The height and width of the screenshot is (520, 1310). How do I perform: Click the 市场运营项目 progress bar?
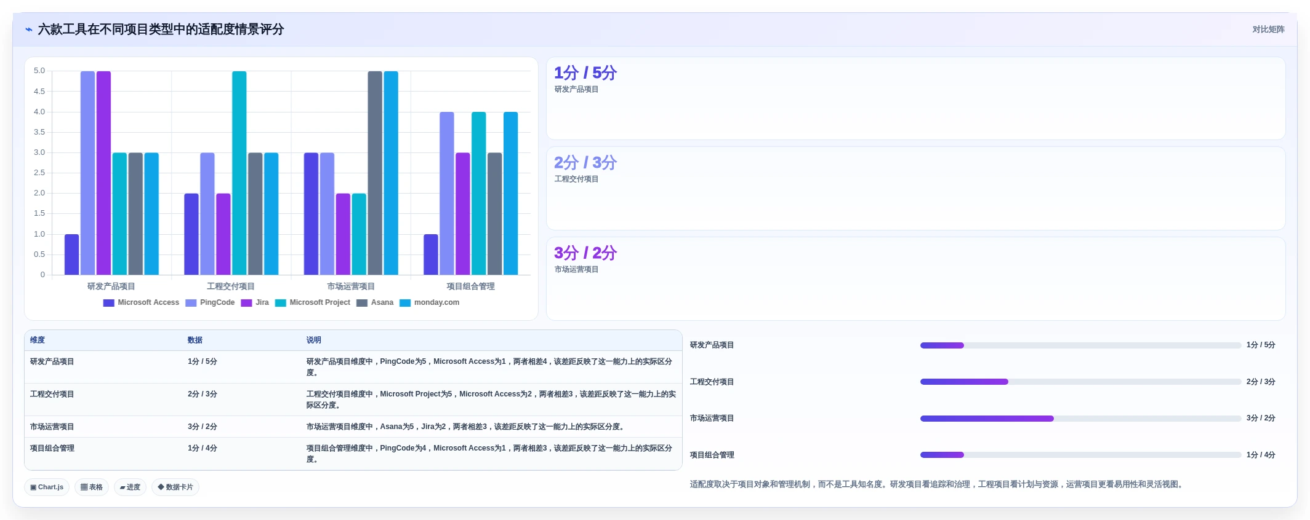click(x=1080, y=419)
